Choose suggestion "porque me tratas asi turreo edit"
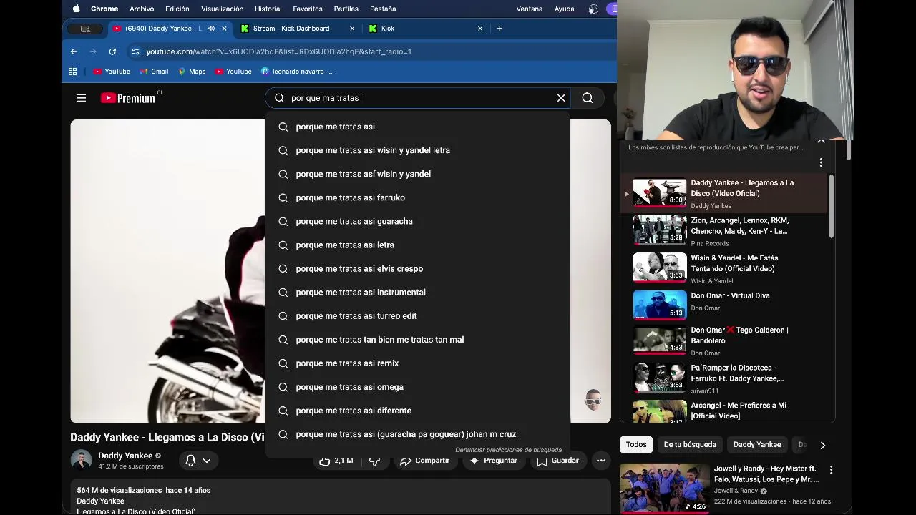Screen dimensions: 916x515 coord(417,315)
